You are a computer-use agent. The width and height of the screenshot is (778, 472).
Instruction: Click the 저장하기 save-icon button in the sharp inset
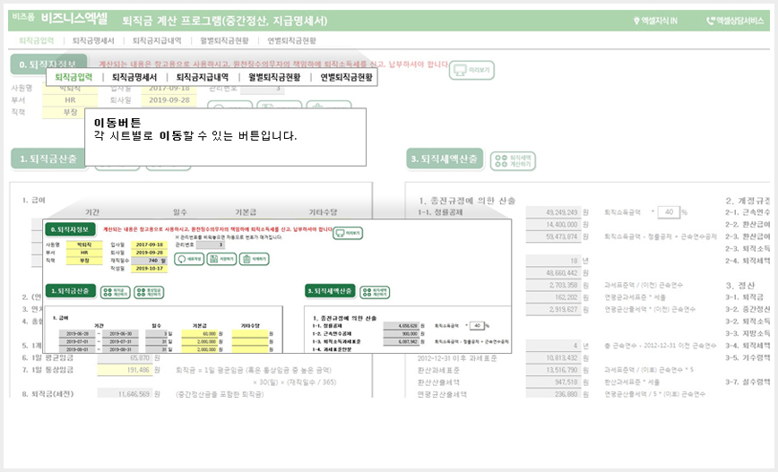coord(221,259)
